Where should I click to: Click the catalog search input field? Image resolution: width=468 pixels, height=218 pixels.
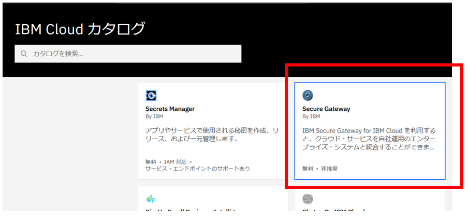(128, 54)
